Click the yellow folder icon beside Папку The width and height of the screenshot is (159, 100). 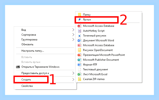pos(79,15)
